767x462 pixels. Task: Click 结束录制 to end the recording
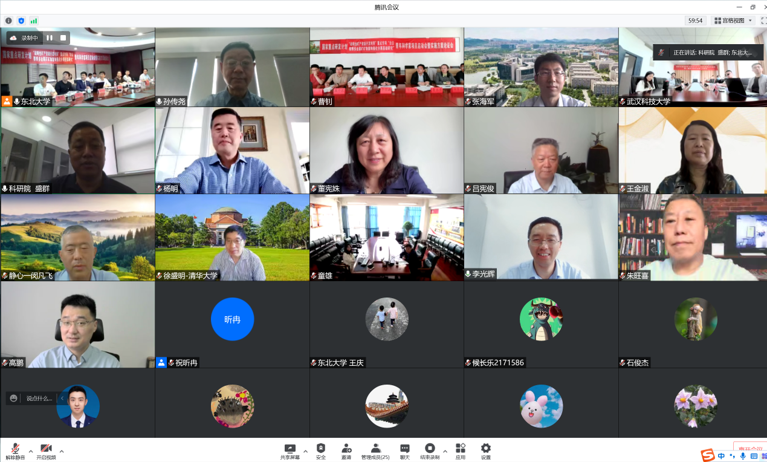coord(430,451)
